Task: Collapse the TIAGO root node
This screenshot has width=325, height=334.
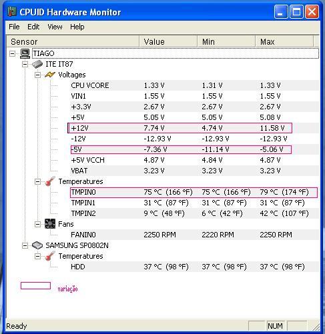Action: pyautogui.click(x=13, y=53)
